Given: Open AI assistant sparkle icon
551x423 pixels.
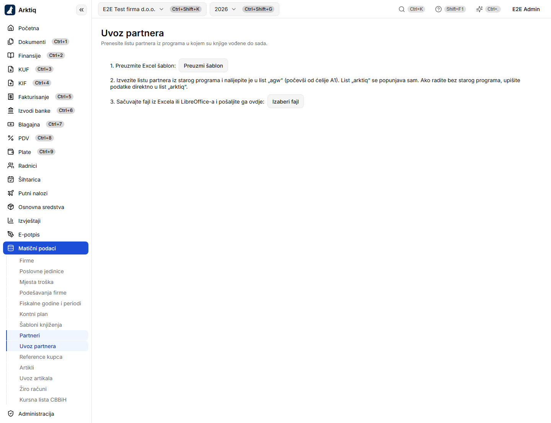Looking at the screenshot, I should pos(479,9).
